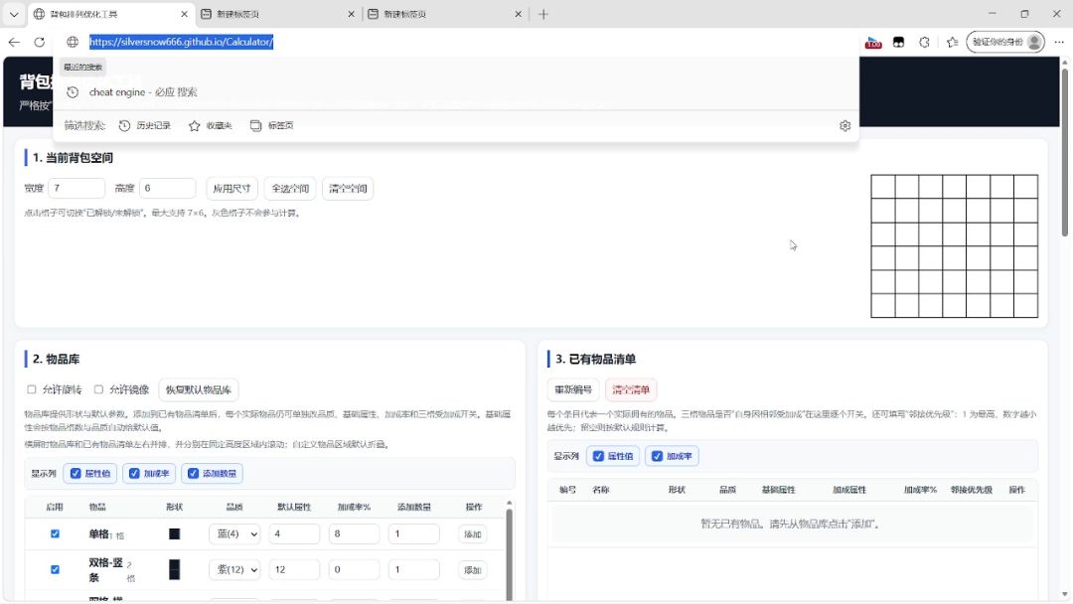Open the 紫(12) quality dropdown for 双格-竖条
This screenshot has height=604, width=1073.
click(x=234, y=569)
